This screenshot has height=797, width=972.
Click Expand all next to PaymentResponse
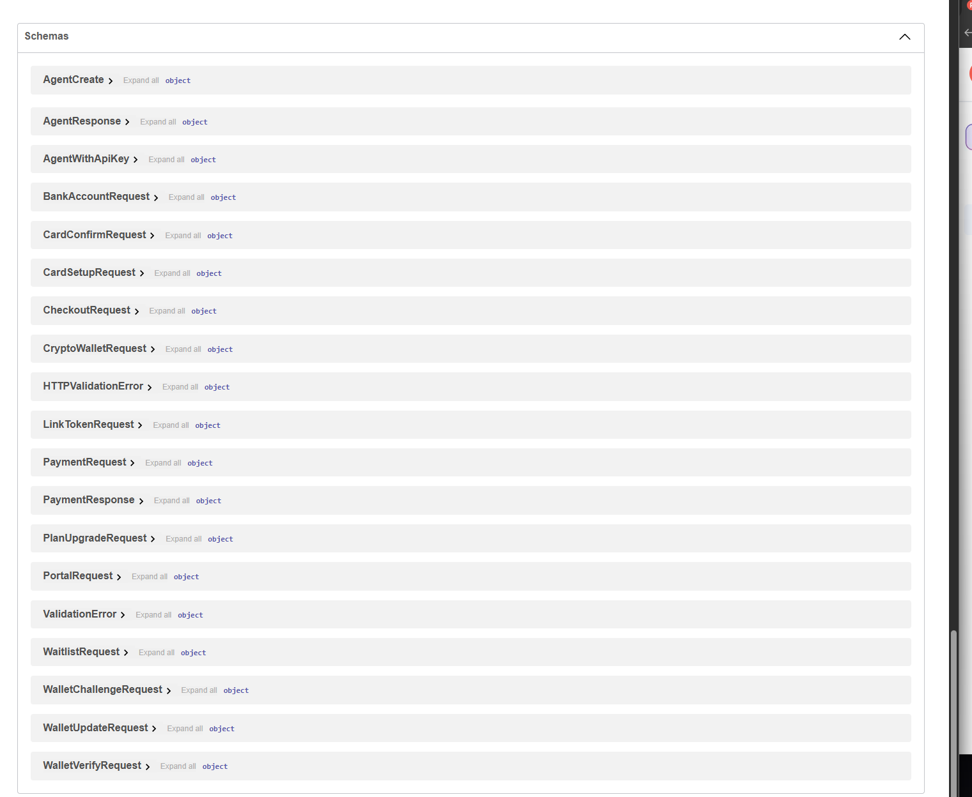[x=171, y=500]
